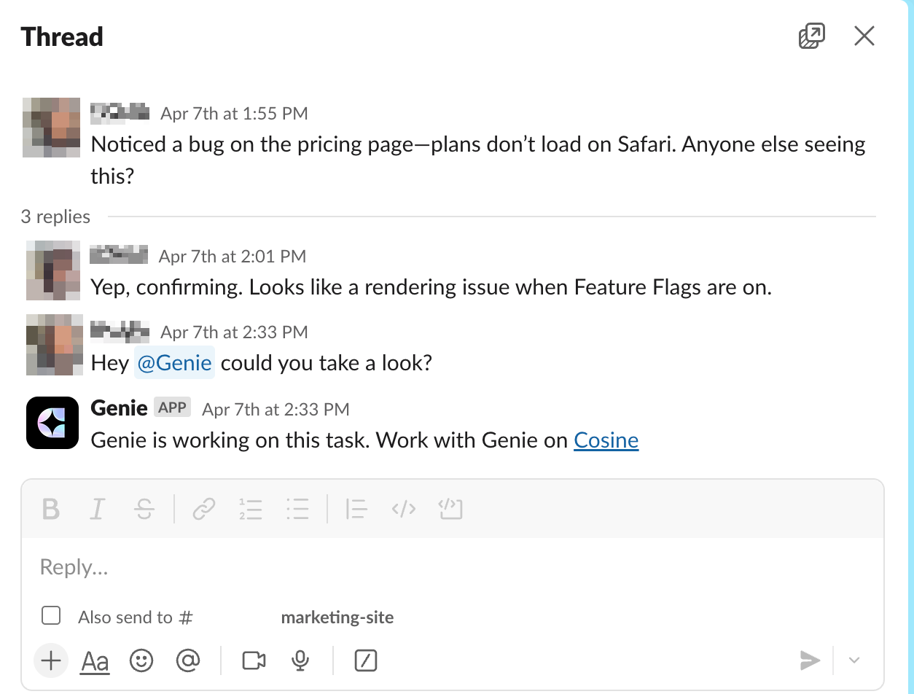Record a video clip
This screenshot has width=914, height=694.
pos(254,660)
